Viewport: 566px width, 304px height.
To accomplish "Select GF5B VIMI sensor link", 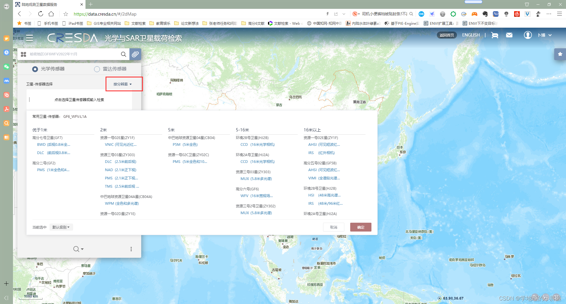I will (324, 178).
